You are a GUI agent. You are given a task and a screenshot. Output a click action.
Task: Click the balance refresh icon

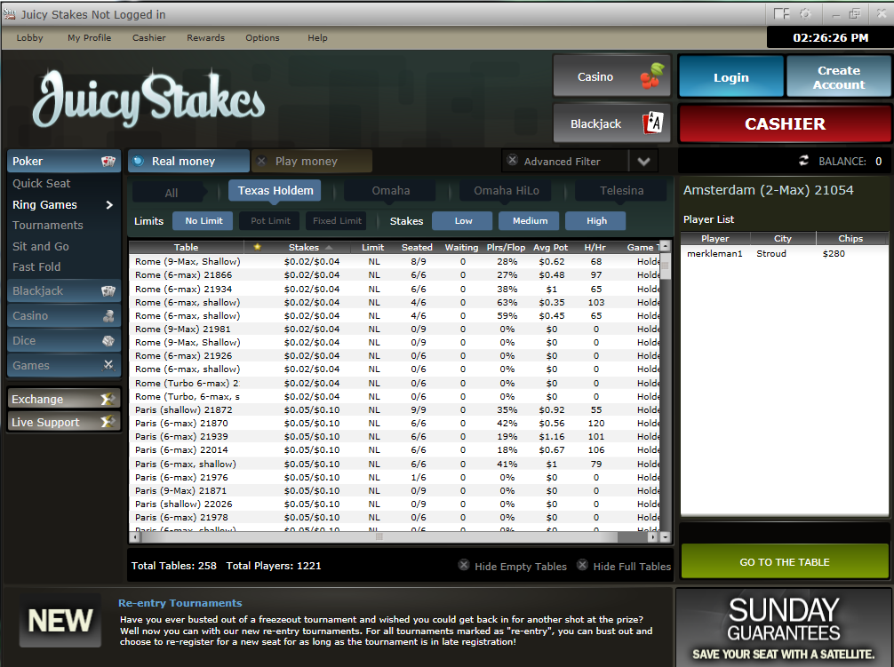(803, 161)
